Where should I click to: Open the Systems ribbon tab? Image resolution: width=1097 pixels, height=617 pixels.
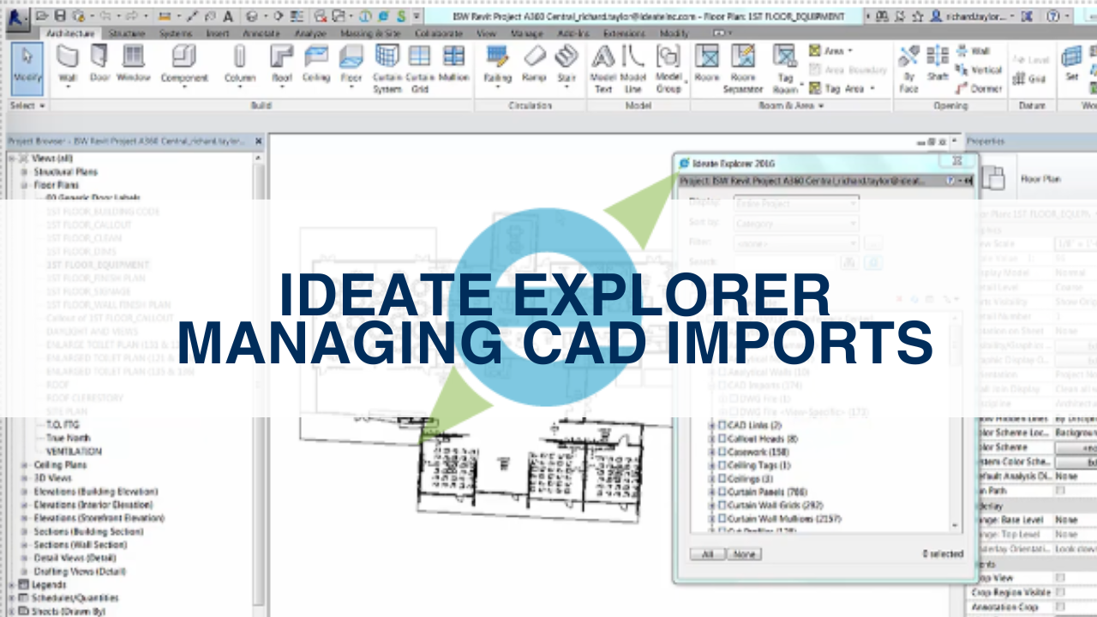coord(176,33)
